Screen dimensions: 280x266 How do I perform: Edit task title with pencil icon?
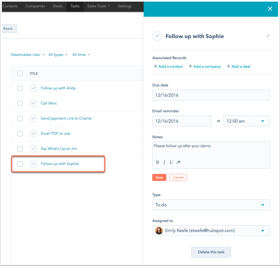point(268,36)
